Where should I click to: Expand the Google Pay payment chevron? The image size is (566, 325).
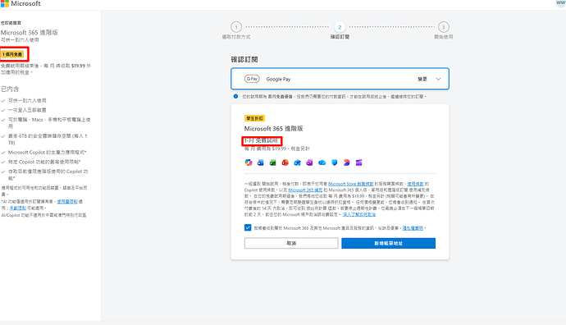438,79
